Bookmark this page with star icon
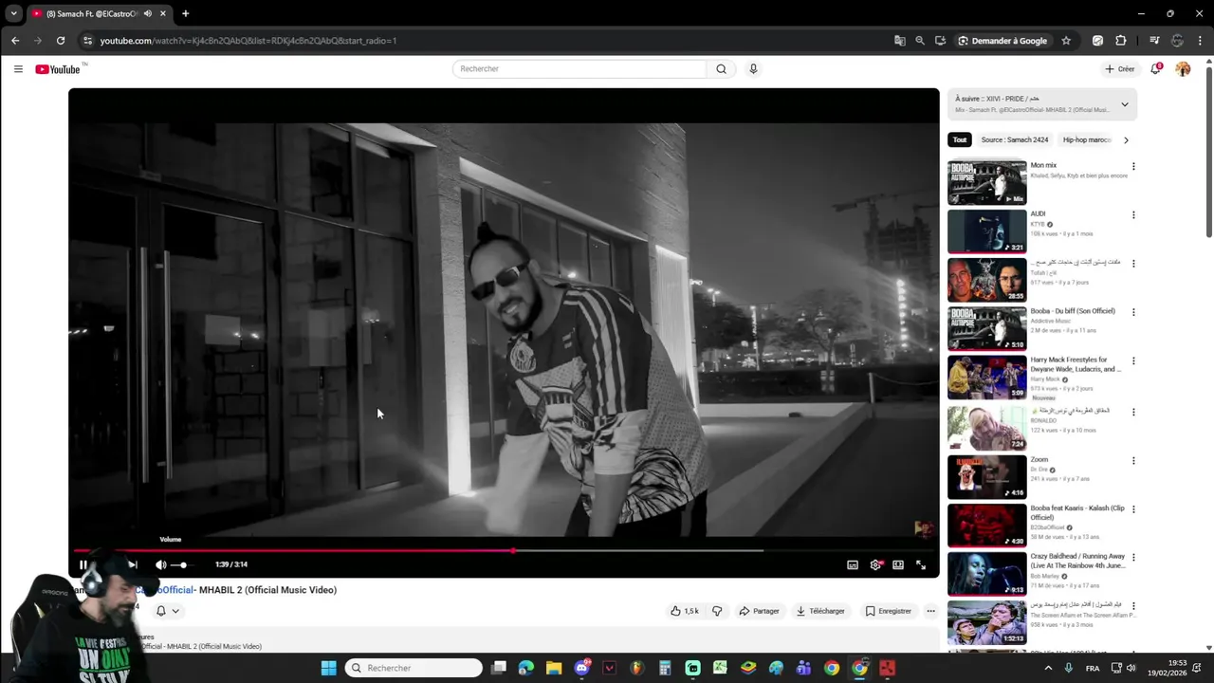 tap(1066, 41)
